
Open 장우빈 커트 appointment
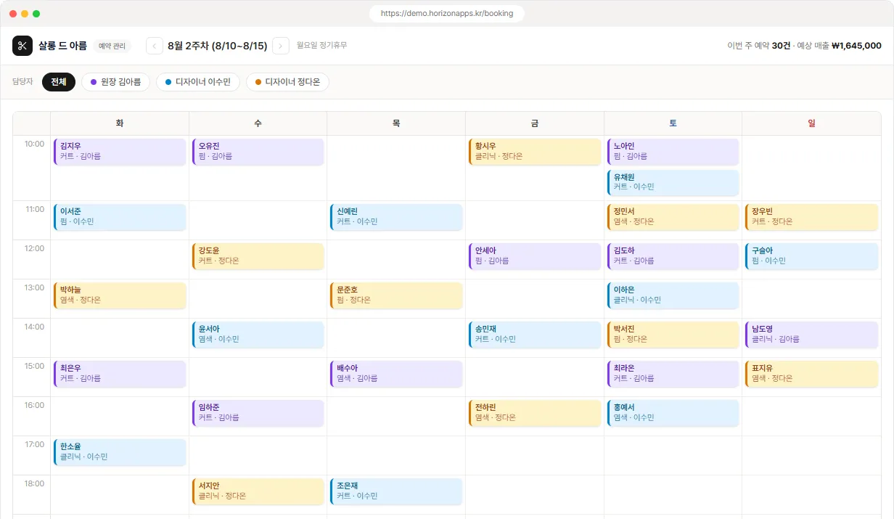[x=811, y=217]
